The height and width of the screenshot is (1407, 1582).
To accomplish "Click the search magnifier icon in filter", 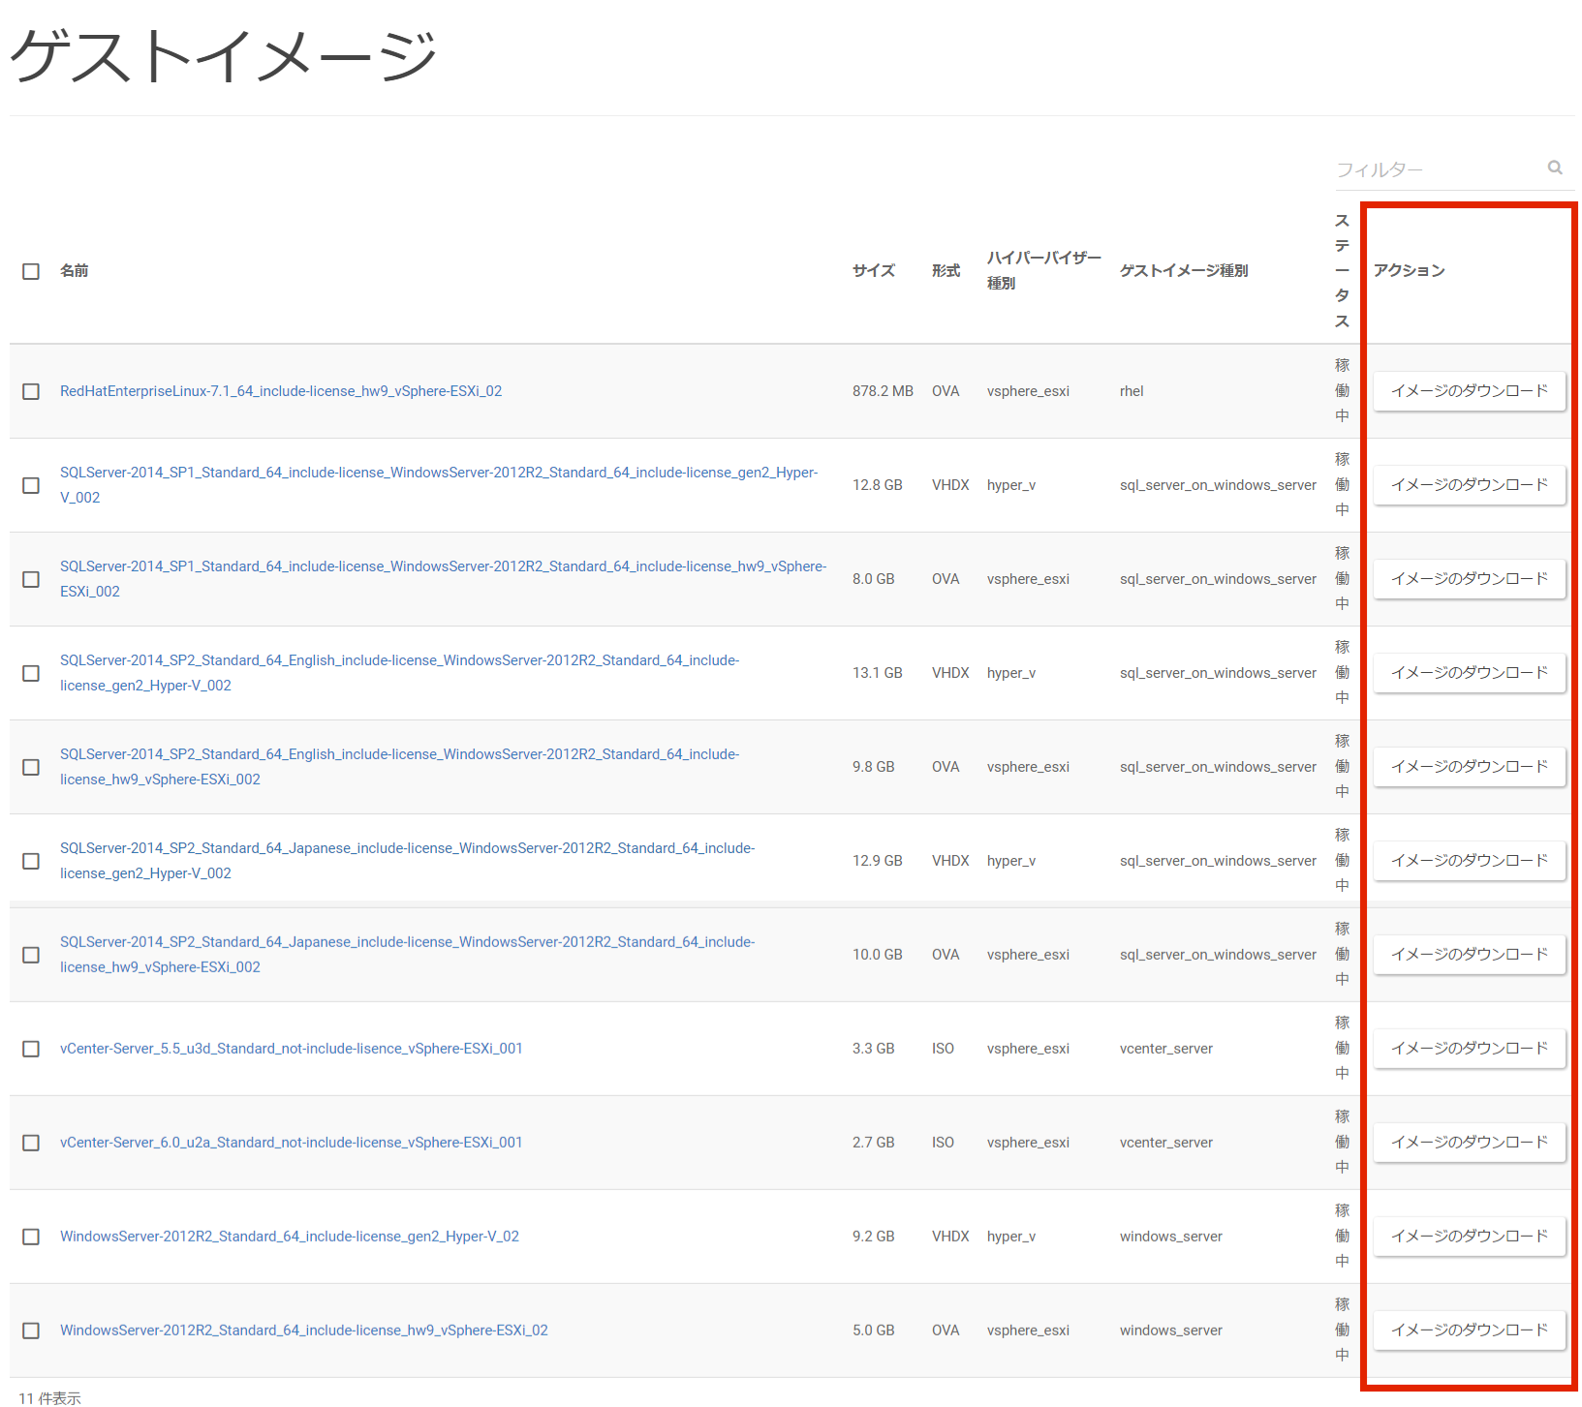I will point(1555,168).
